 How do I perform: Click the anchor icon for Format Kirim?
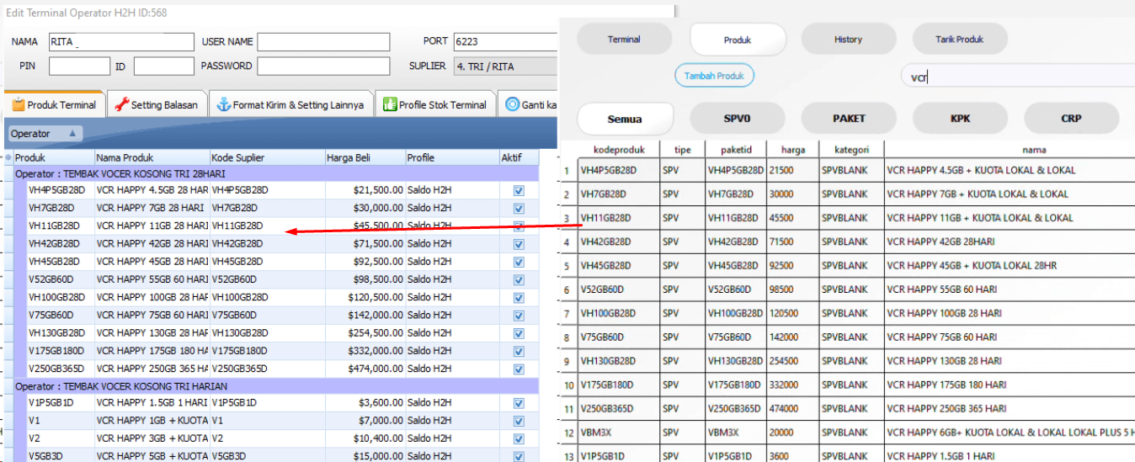coord(223,105)
